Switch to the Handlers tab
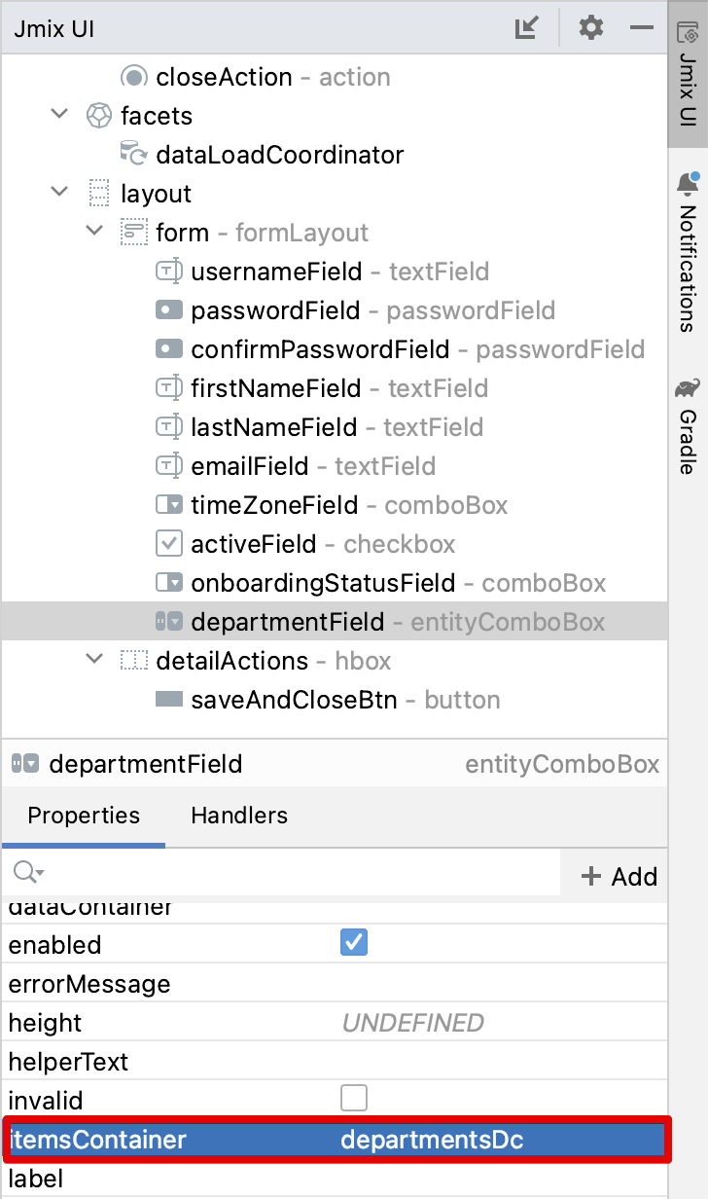The image size is (708, 1199). (x=238, y=816)
